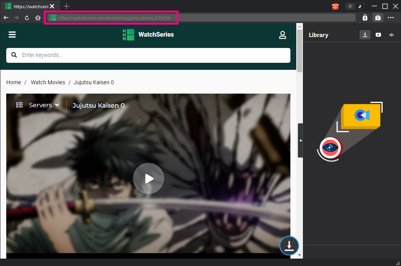Click the WatchSeries logo
Viewport: 401px width, 266px height.
coord(149,34)
